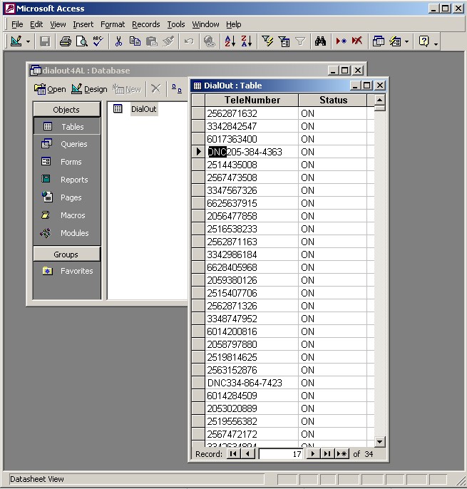Viewport: 467px width, 489px height.
Task: Click Filter By Selection icon
Action: pyautogui.click(x=267, y=41)
